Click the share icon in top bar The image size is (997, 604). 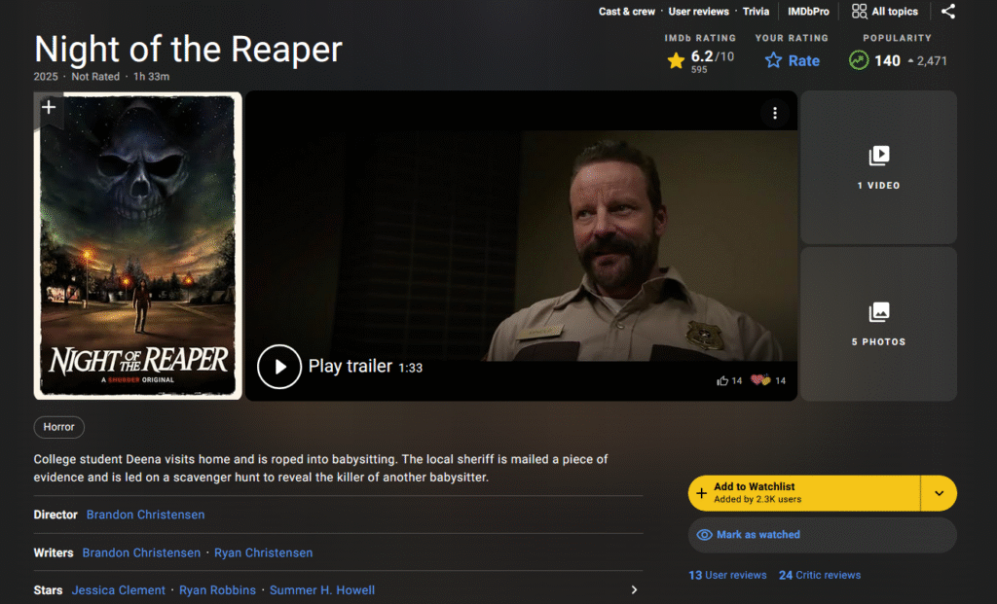point(948,12)
